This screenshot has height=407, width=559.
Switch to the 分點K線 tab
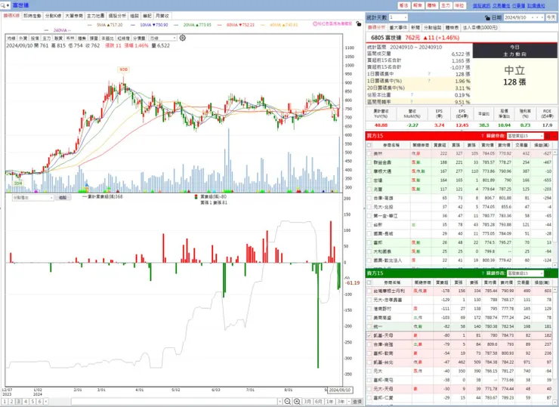[x=53, y=16]
